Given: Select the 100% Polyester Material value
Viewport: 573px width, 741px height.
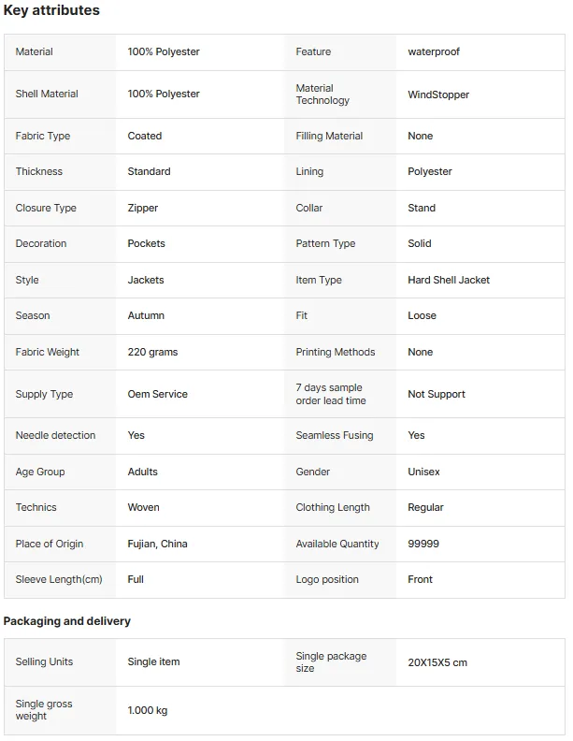Looking at the screenshot, I should click(x=164, y=52).
